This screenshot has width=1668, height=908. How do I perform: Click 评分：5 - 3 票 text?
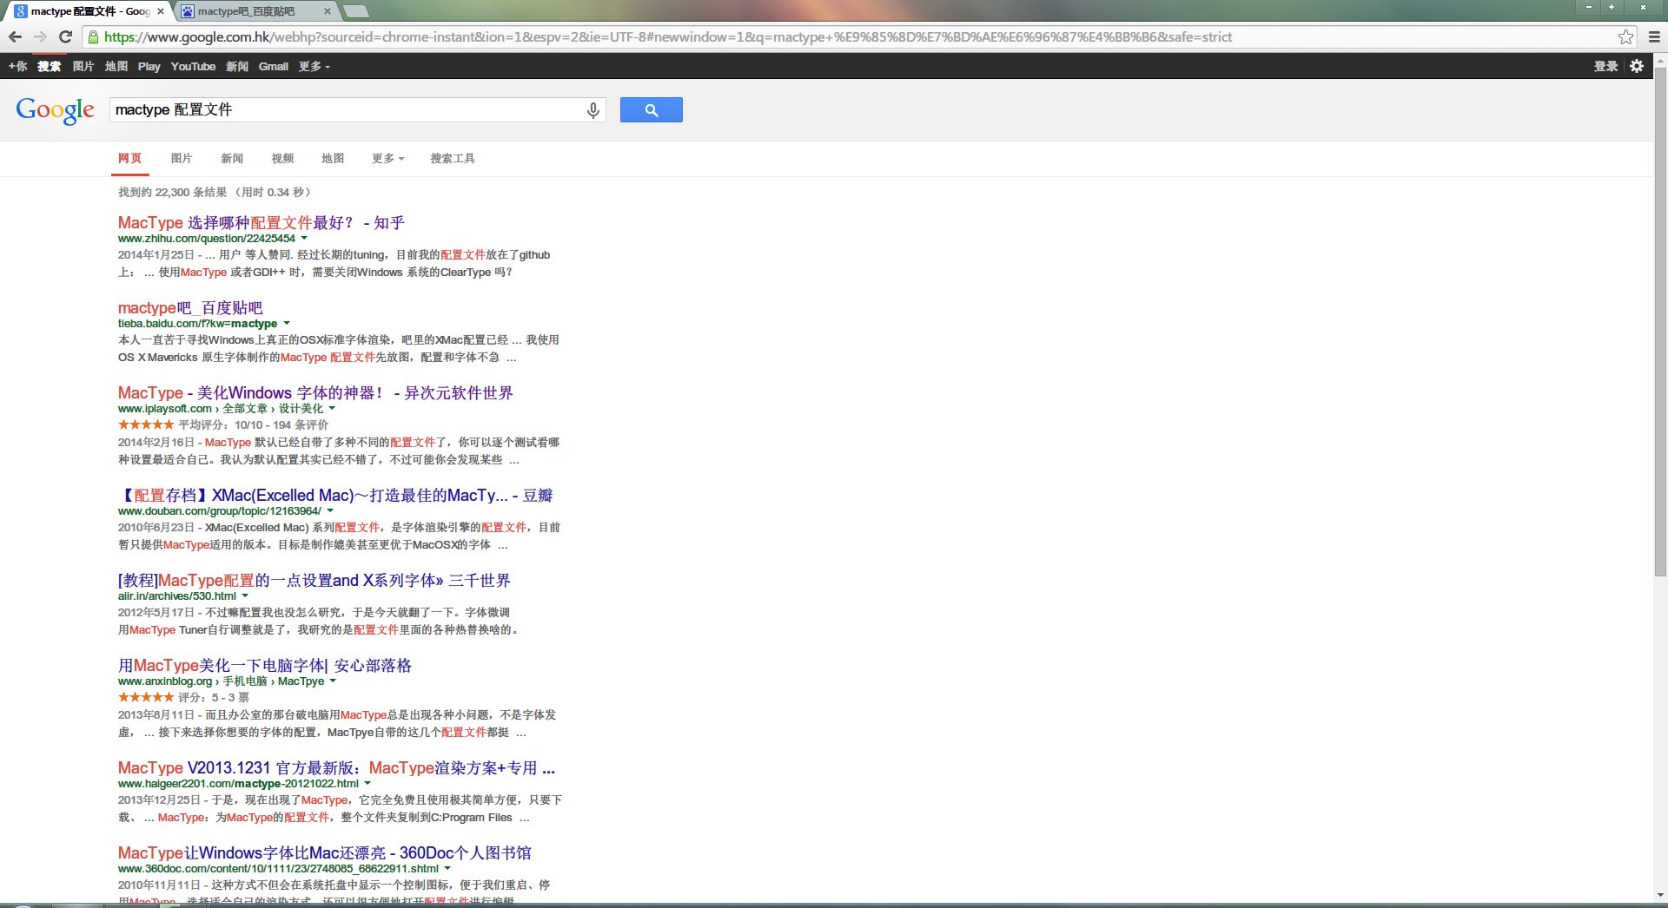pyautogui.click(x=214, y=697)
